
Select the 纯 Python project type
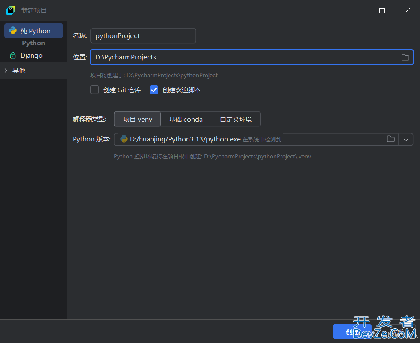pos(34,31)
